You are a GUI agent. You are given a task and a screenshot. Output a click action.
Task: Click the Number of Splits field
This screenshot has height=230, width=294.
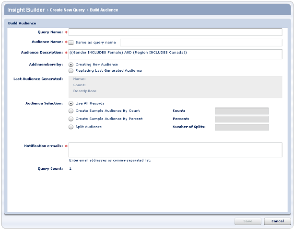(x=242, y=127)
